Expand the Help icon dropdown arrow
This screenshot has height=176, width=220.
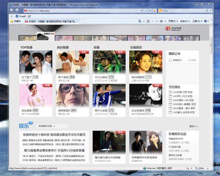[x=208, y=21]
